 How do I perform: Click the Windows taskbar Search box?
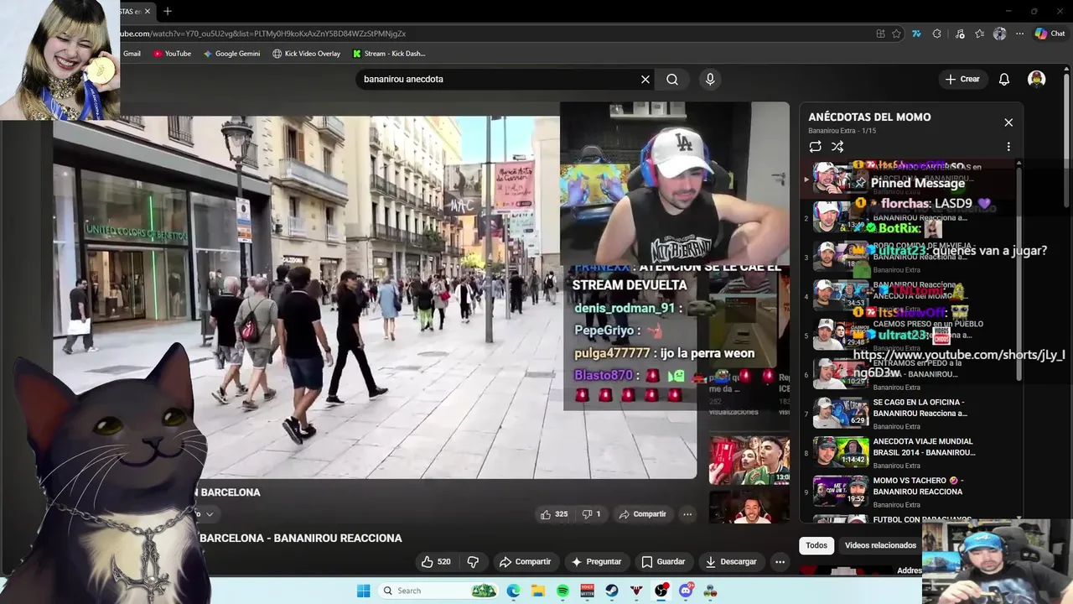point(438,591)
